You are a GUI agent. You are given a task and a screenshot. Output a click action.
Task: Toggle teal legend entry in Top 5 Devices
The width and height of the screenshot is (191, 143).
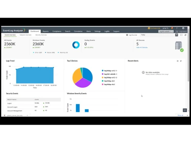108,81
